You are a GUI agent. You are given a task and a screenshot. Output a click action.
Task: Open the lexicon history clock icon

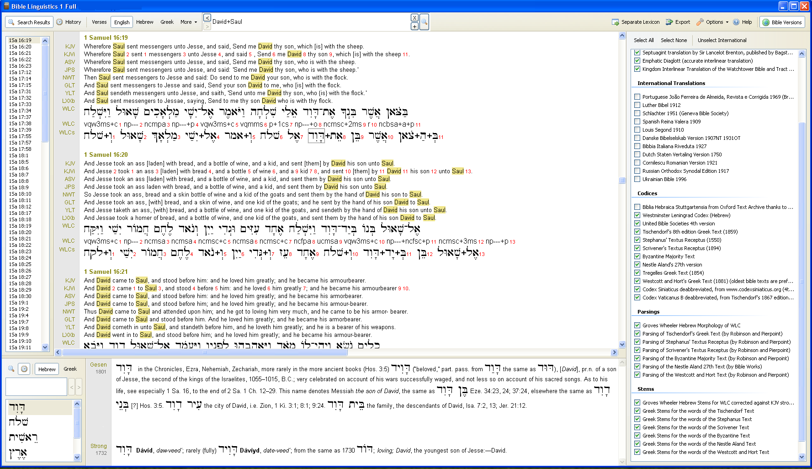point(25,369)
